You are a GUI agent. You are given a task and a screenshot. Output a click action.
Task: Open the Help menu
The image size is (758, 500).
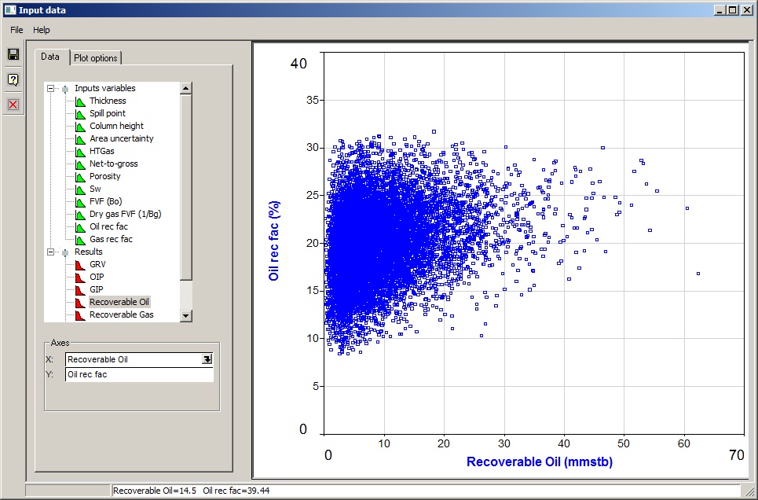pyautogui.click(x=42, y=30)
